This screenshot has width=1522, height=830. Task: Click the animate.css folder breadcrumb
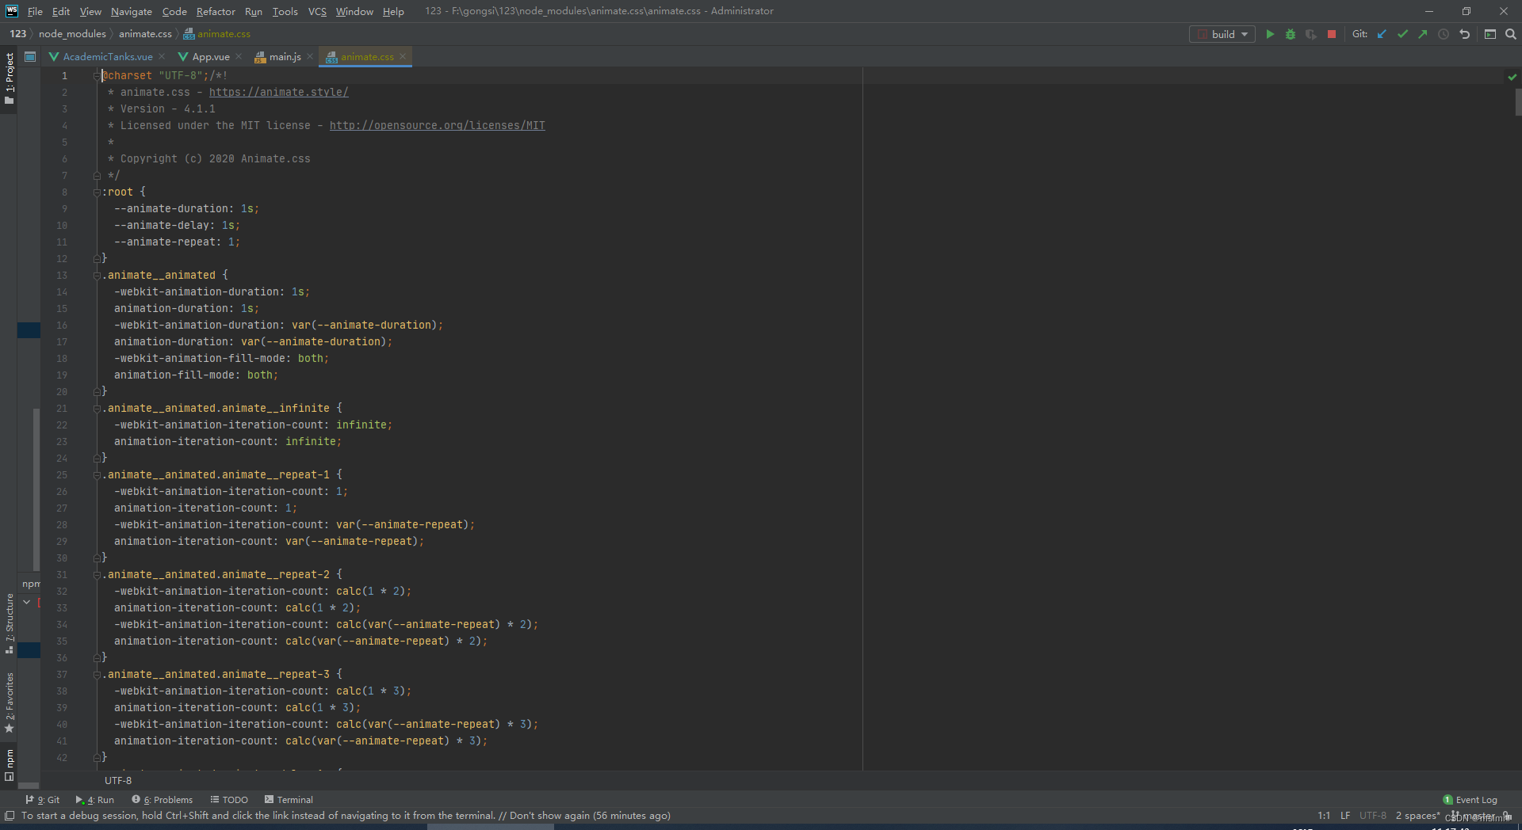click(x=145, y=34)
